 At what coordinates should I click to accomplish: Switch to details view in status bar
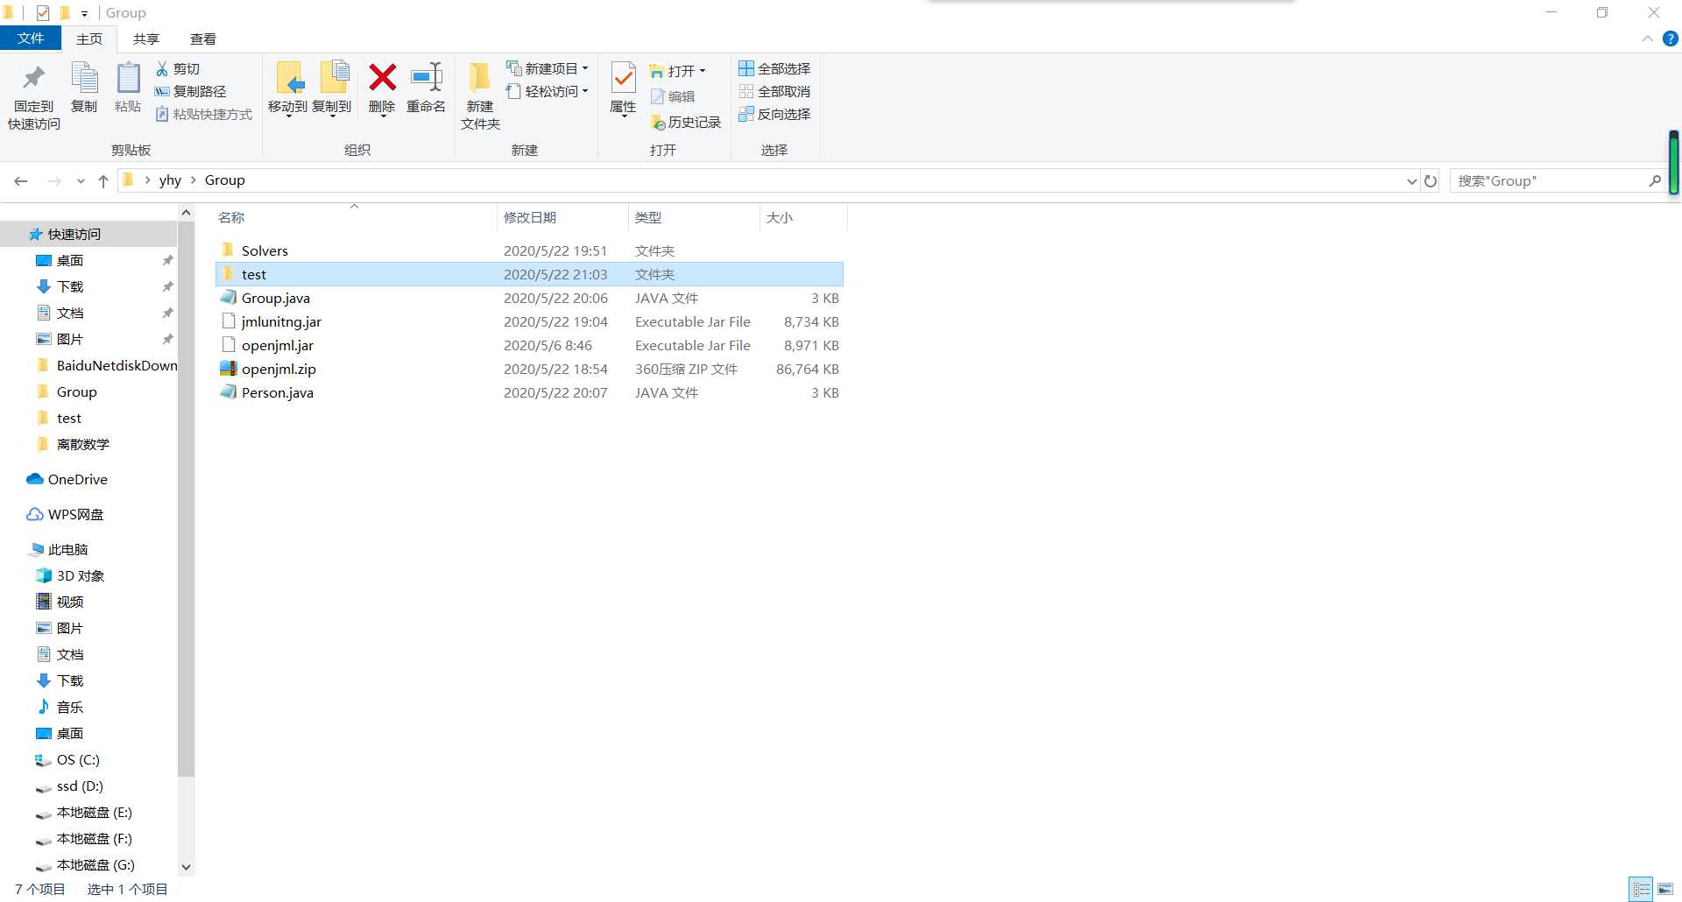pyautogui.click(x=1642, y=889)
